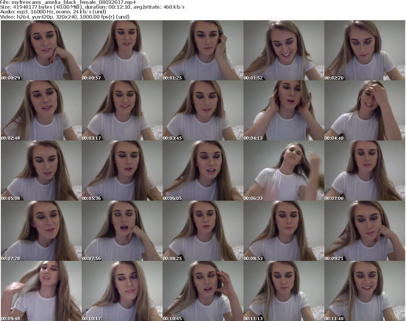The width and height of the screenshot is (406, 321).
Task: Open the frame at timestamp 00:02:48
Action: [41, 110]
